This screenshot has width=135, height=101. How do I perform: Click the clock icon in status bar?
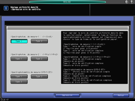point(2,100)
